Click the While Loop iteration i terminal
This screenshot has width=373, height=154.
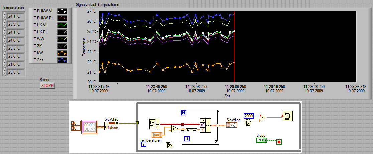144,144
